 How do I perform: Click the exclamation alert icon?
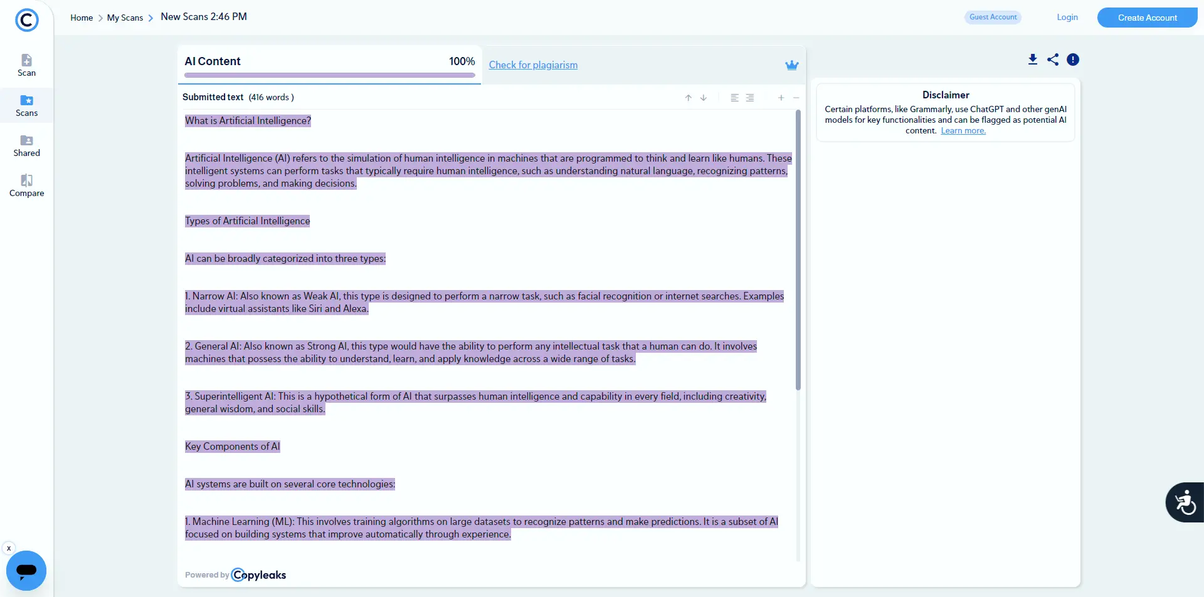click(1073, 60)
